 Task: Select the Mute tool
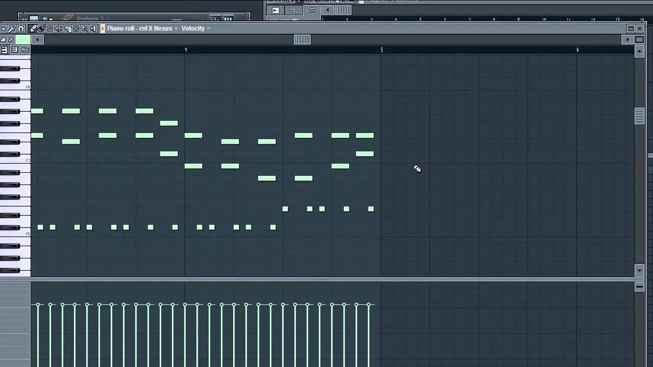[x=59, y=29]
